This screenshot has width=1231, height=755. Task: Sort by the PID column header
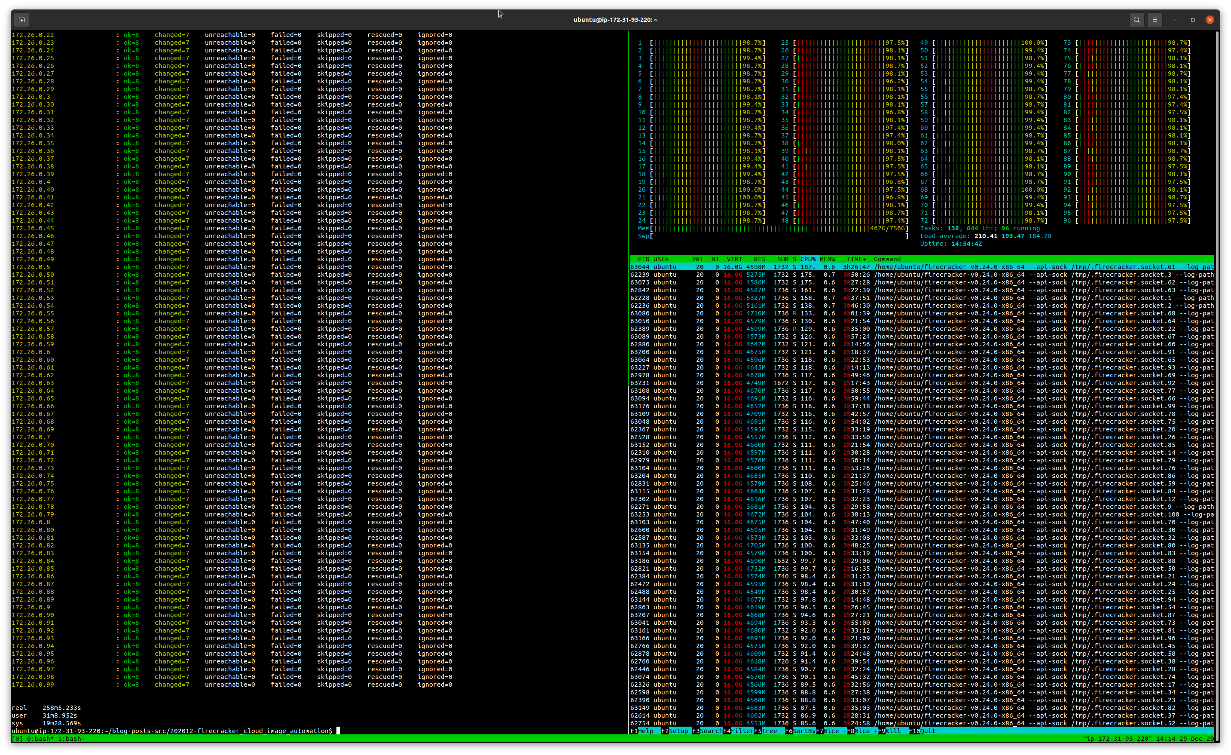(644, 259)
